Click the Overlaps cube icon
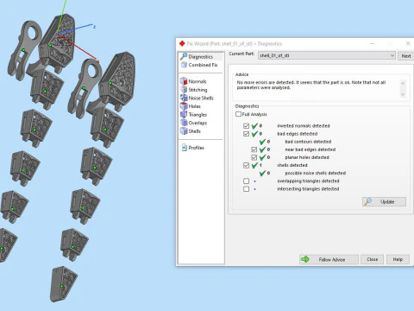Screen dimensions: 414x311 [x=184, y=123]
